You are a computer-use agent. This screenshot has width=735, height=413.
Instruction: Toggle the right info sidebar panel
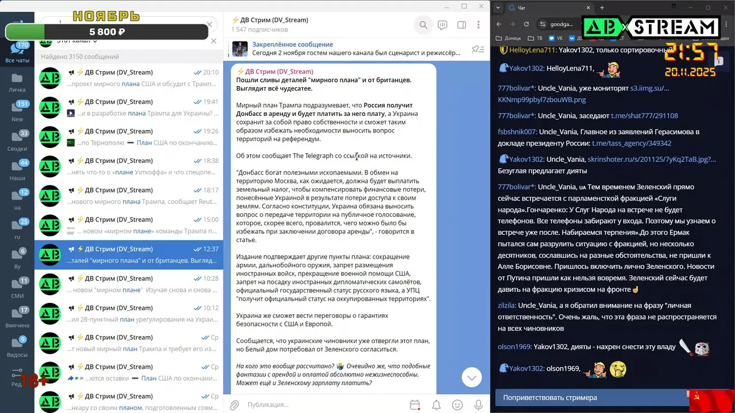coord(461,25)
